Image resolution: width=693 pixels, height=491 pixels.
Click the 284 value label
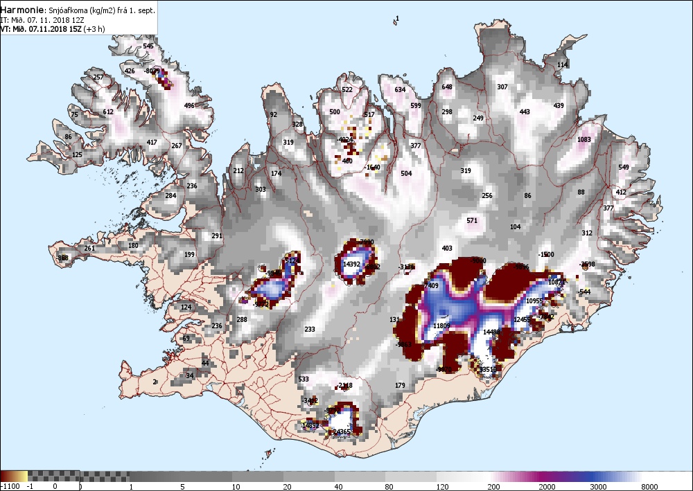tap(170, 195)
